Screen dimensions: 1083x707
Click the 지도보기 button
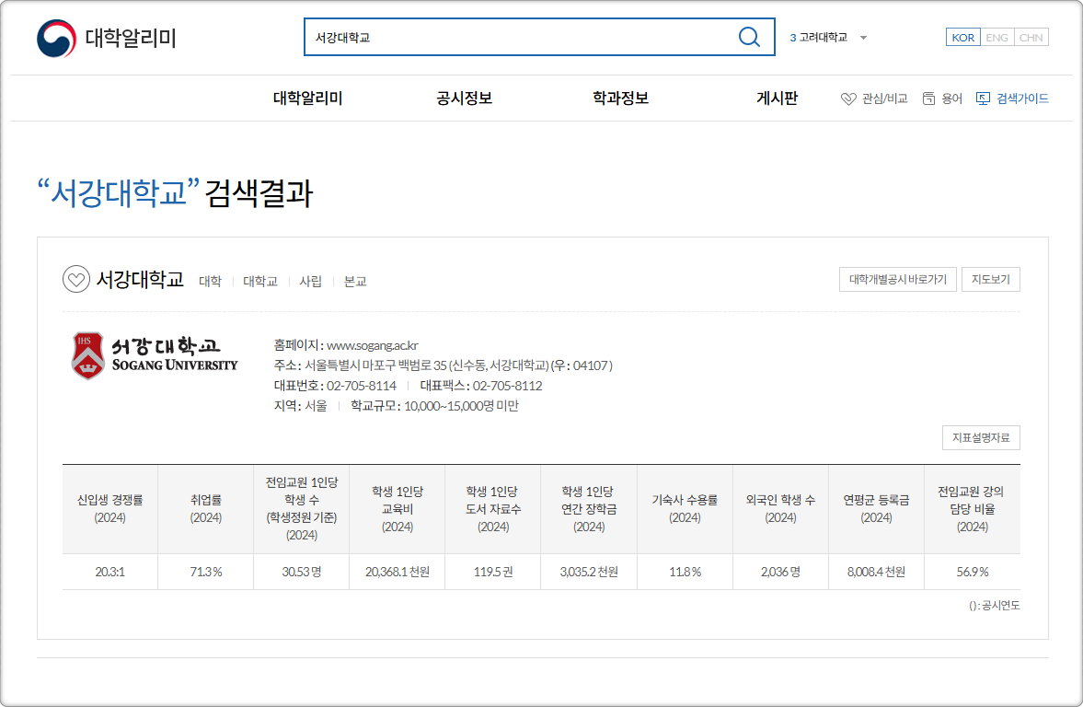990,279
